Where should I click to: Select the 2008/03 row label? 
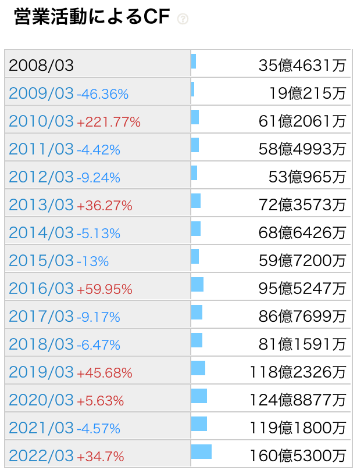(x=41, y=65)
